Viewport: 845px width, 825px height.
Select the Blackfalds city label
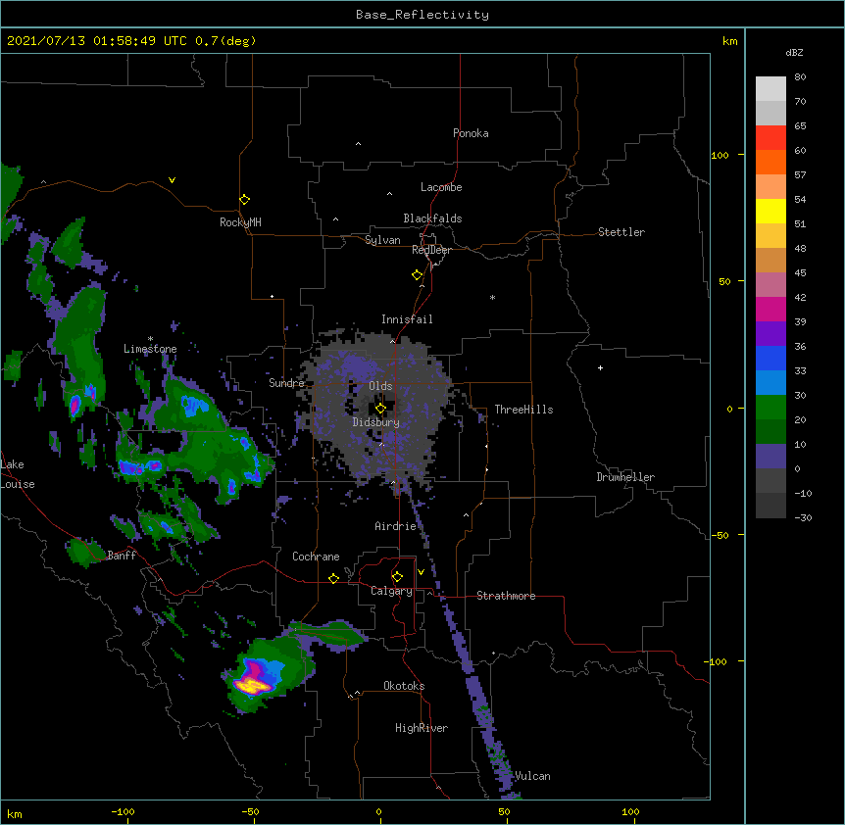[x=432, y=218]
